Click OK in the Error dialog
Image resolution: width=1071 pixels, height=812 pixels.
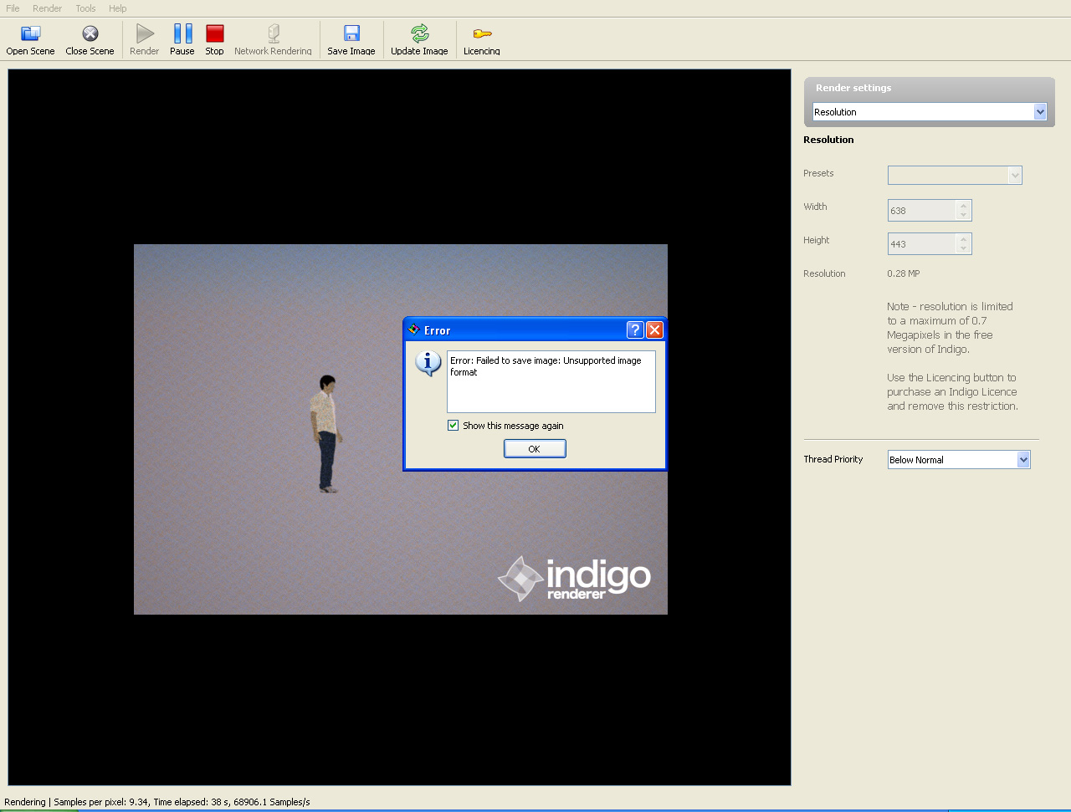pyautogui.click(x=535, y=449)
